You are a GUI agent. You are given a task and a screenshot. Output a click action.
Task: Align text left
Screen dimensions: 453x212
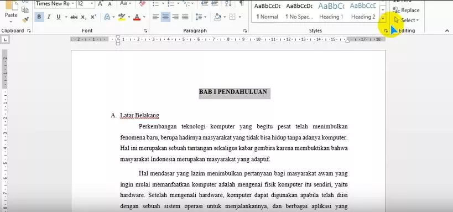156,17
